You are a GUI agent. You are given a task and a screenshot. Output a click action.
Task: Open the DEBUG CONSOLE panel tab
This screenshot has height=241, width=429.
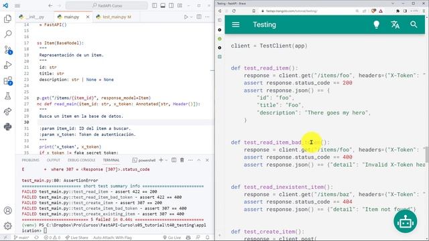[x=81, y=160]
